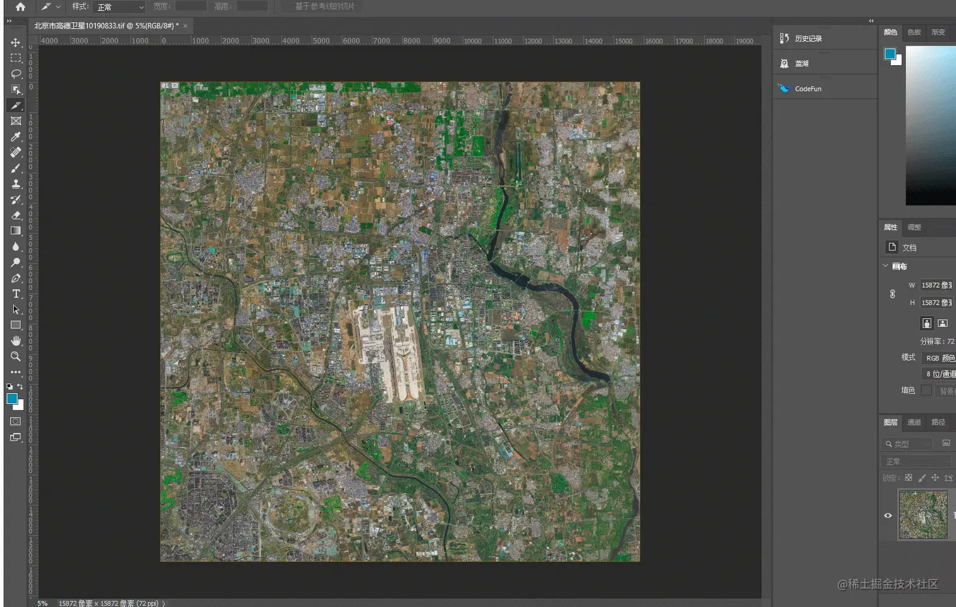Click the Home icon in the options bar
The image size is (956, 607).
(x=20, y=7)
